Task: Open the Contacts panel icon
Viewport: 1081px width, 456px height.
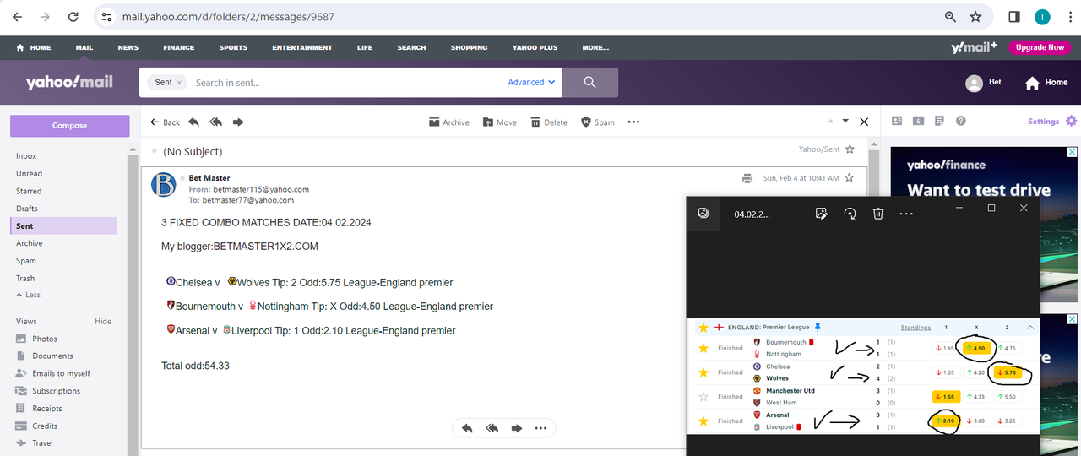Action: pos(897,121)
